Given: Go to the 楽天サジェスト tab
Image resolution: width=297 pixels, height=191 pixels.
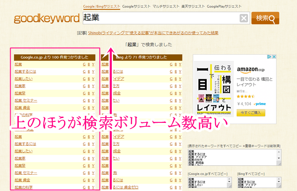Looking at the screenshot, I should coord(193,7).
